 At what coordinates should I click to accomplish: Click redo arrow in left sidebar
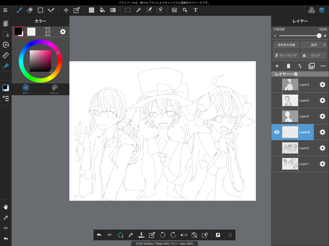(x=6, y=228)
